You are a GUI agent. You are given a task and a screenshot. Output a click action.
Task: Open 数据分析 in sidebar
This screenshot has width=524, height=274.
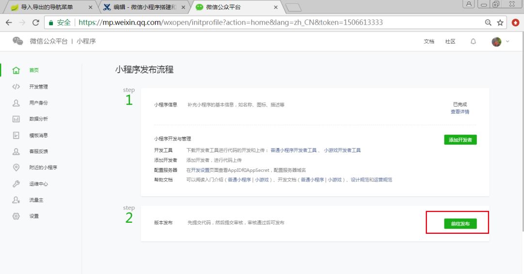pos(38,119)
